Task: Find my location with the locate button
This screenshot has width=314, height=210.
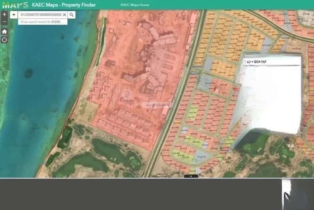Action: pos(5,40)
